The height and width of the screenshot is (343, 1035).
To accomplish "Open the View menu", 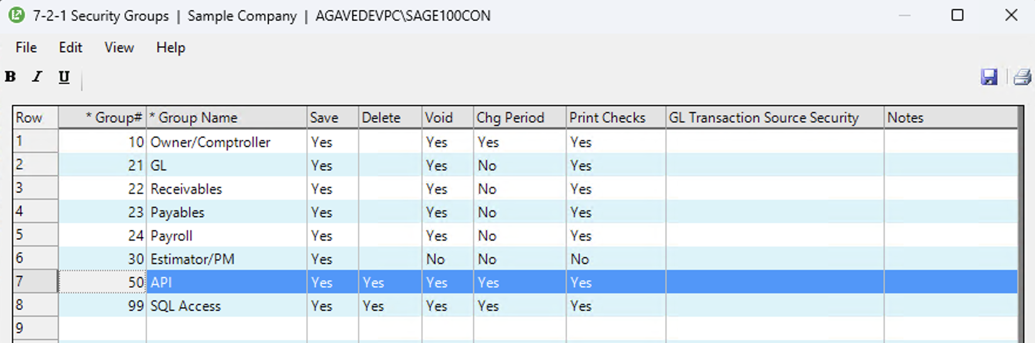I will 119,47.
